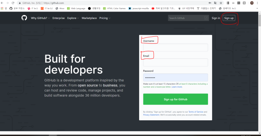This screenshot has height=136, width=261.
Task: Open the 임베디드 뉴스 bookmark
Action: pyautogui.click(x=227, y=8)
